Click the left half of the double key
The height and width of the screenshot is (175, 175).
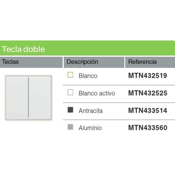pyautogui.click(x=17, y=98)
